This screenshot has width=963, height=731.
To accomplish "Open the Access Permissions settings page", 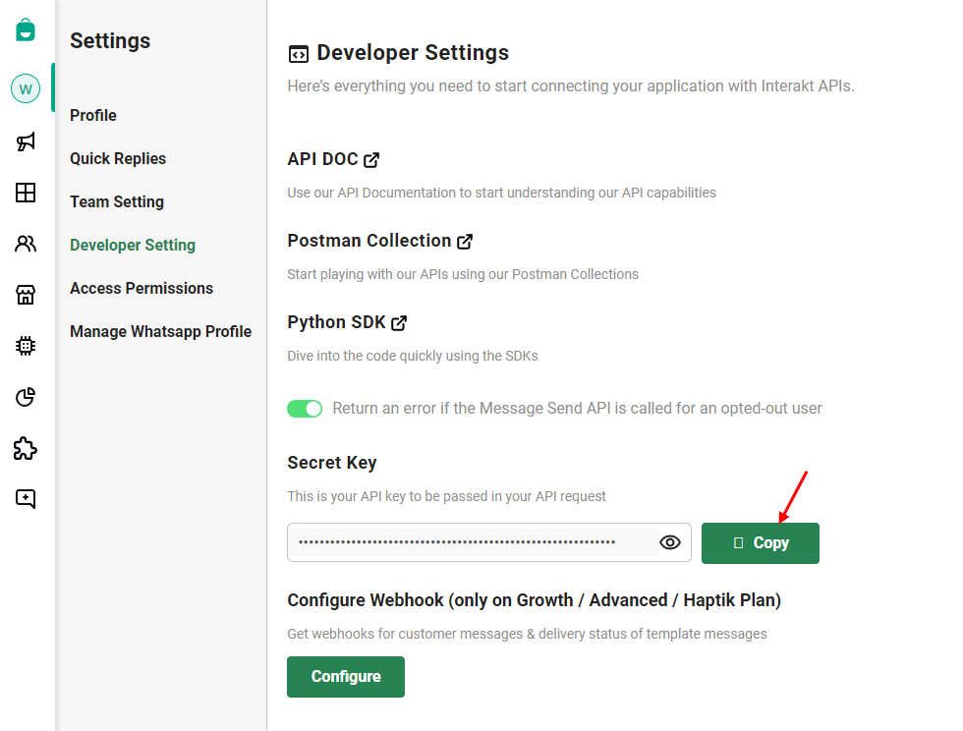I will (142, 289).
